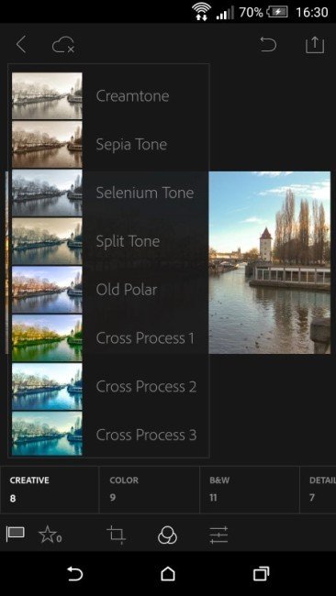
Task: Expand the B&W presets group
Action: click(250, 490)
